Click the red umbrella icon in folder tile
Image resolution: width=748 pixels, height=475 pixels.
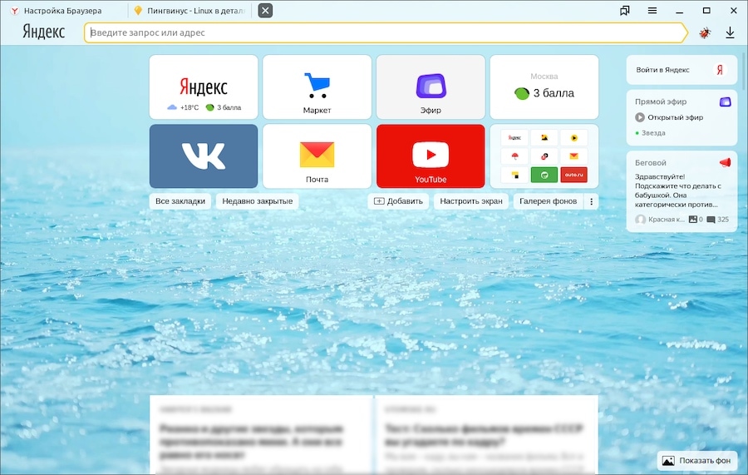tap(514, 156)
